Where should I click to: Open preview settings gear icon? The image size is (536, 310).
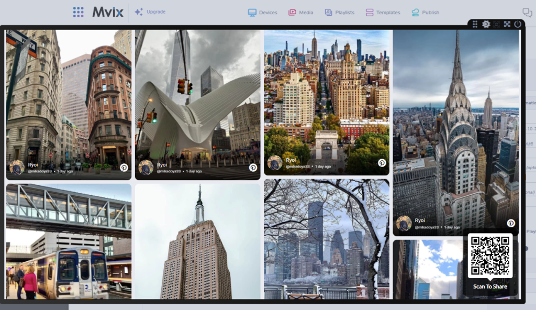(x=486, y=24)
